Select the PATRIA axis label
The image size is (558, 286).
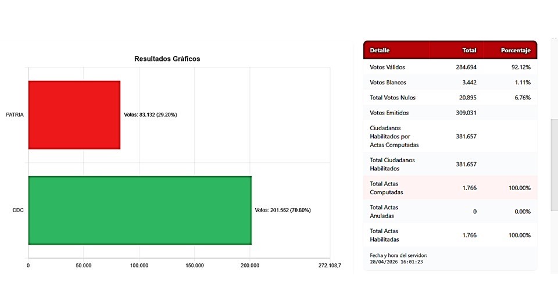point(15,115)
